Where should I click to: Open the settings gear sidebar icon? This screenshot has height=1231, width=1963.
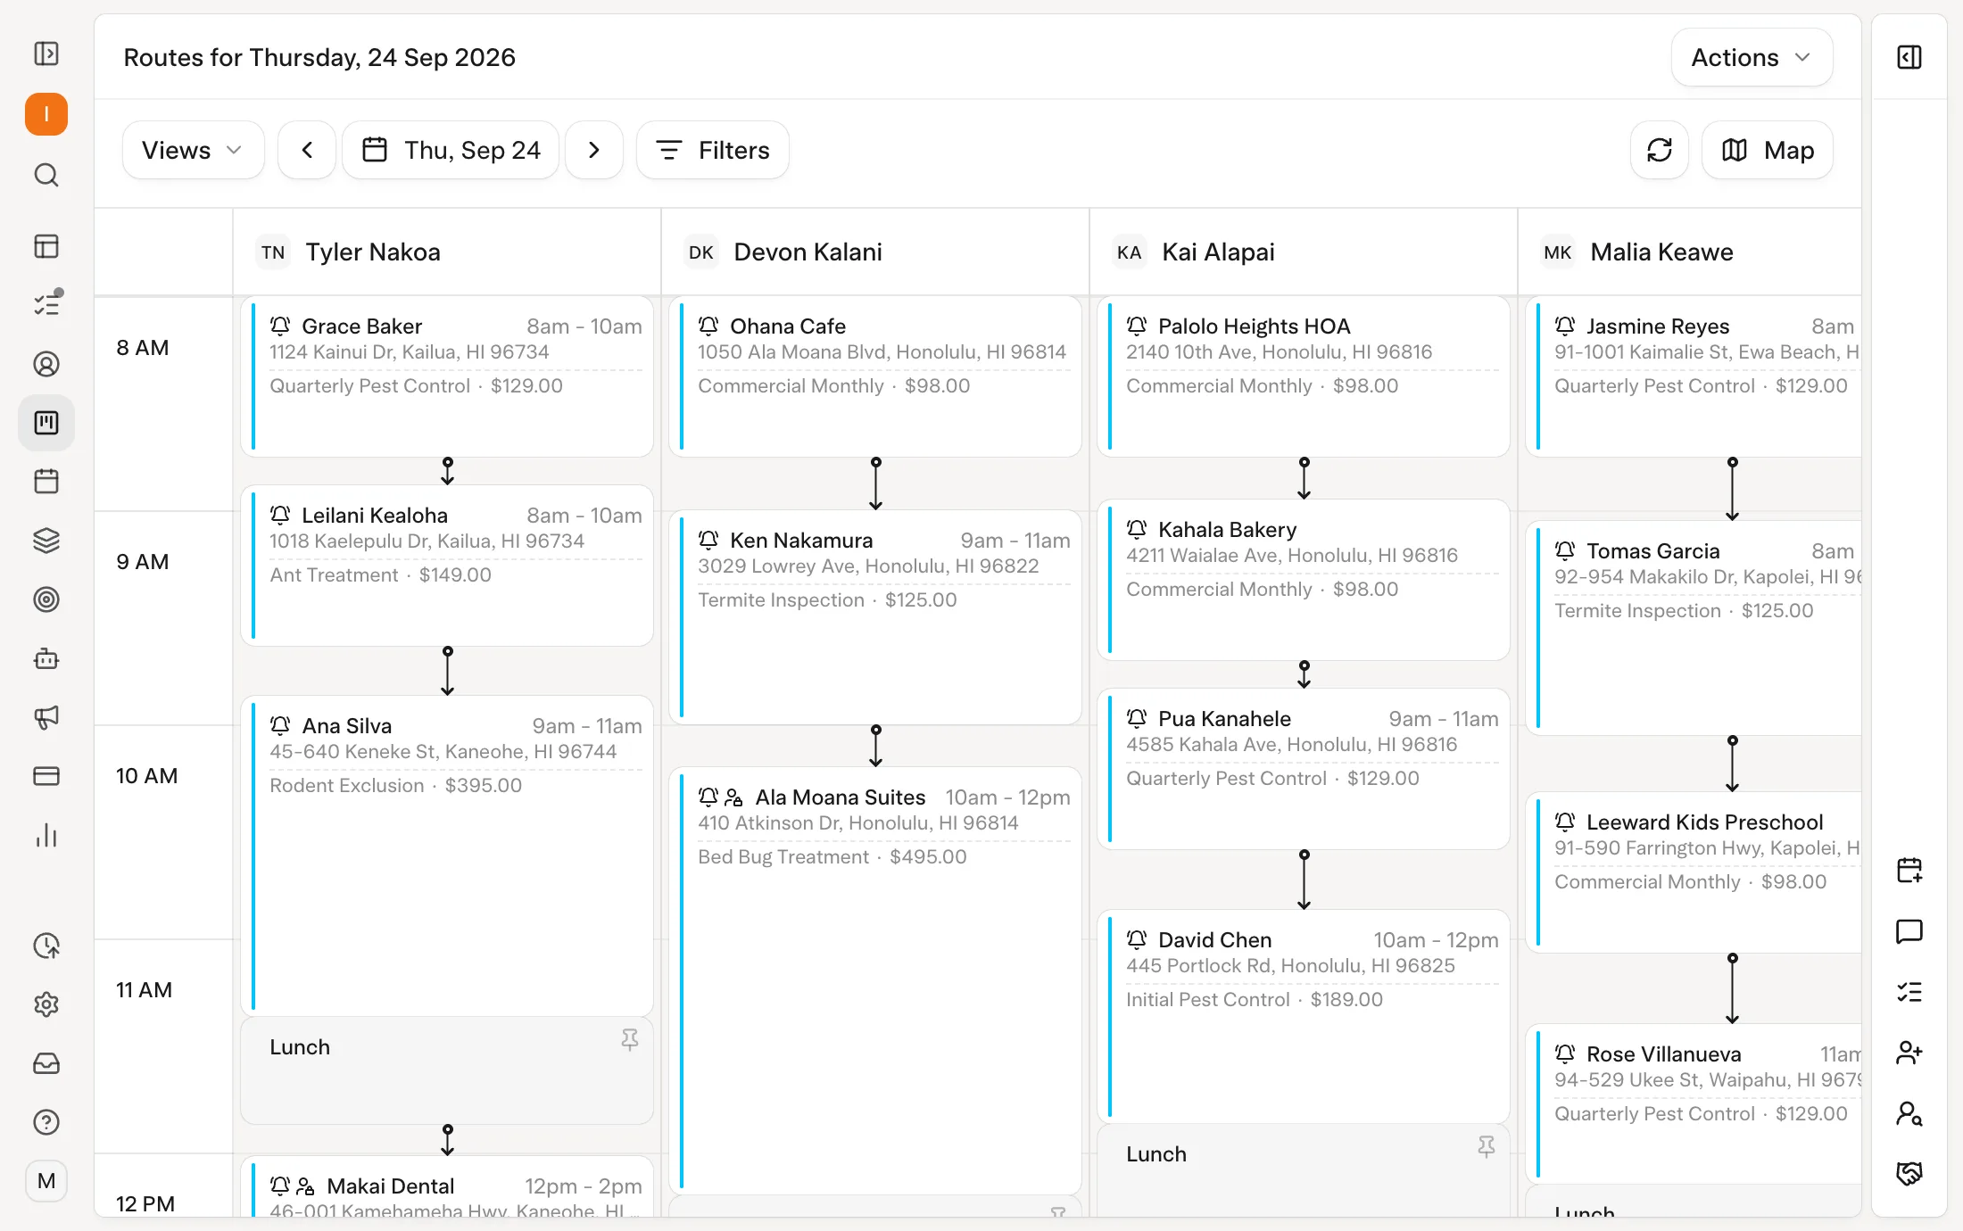46,1004
